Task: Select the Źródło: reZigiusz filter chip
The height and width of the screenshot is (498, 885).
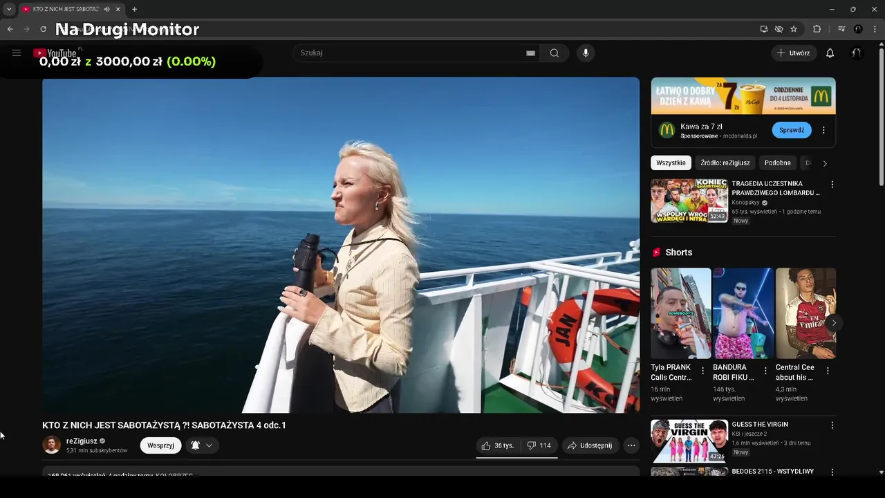Action: pyautogui.click(x=725, y=163)
